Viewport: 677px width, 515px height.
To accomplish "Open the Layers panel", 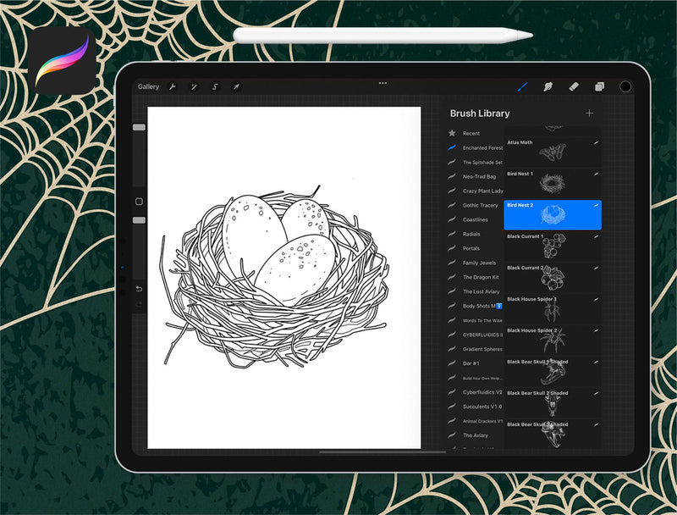I will [x=599, y=86].
